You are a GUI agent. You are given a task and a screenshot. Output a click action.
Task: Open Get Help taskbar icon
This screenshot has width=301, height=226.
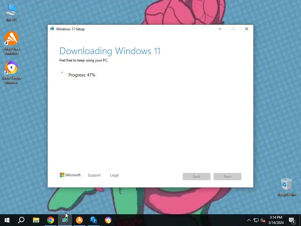tap(94, 220)
